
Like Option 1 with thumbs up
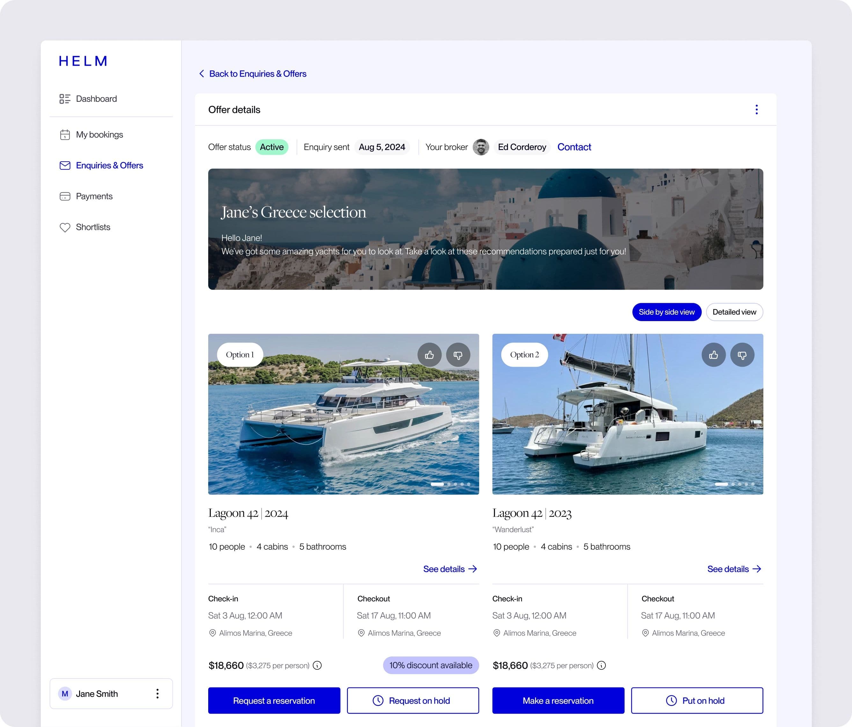pos(429,355)
